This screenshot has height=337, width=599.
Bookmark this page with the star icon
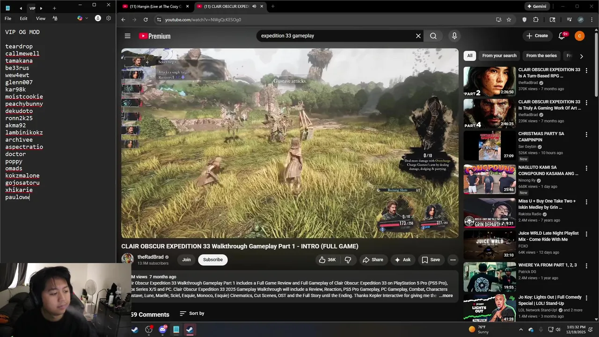[x=509, y=20]
